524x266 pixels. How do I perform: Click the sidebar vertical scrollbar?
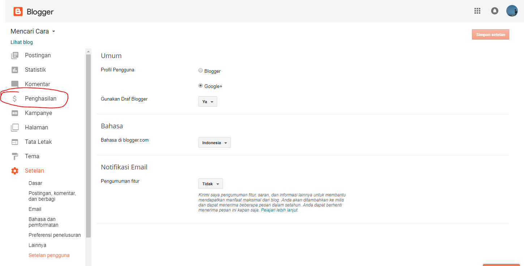(88, 144)
